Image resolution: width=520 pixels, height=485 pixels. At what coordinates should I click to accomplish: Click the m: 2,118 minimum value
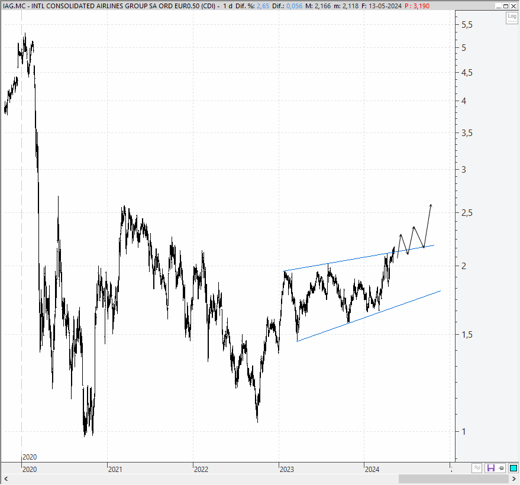tap(346, 6)
